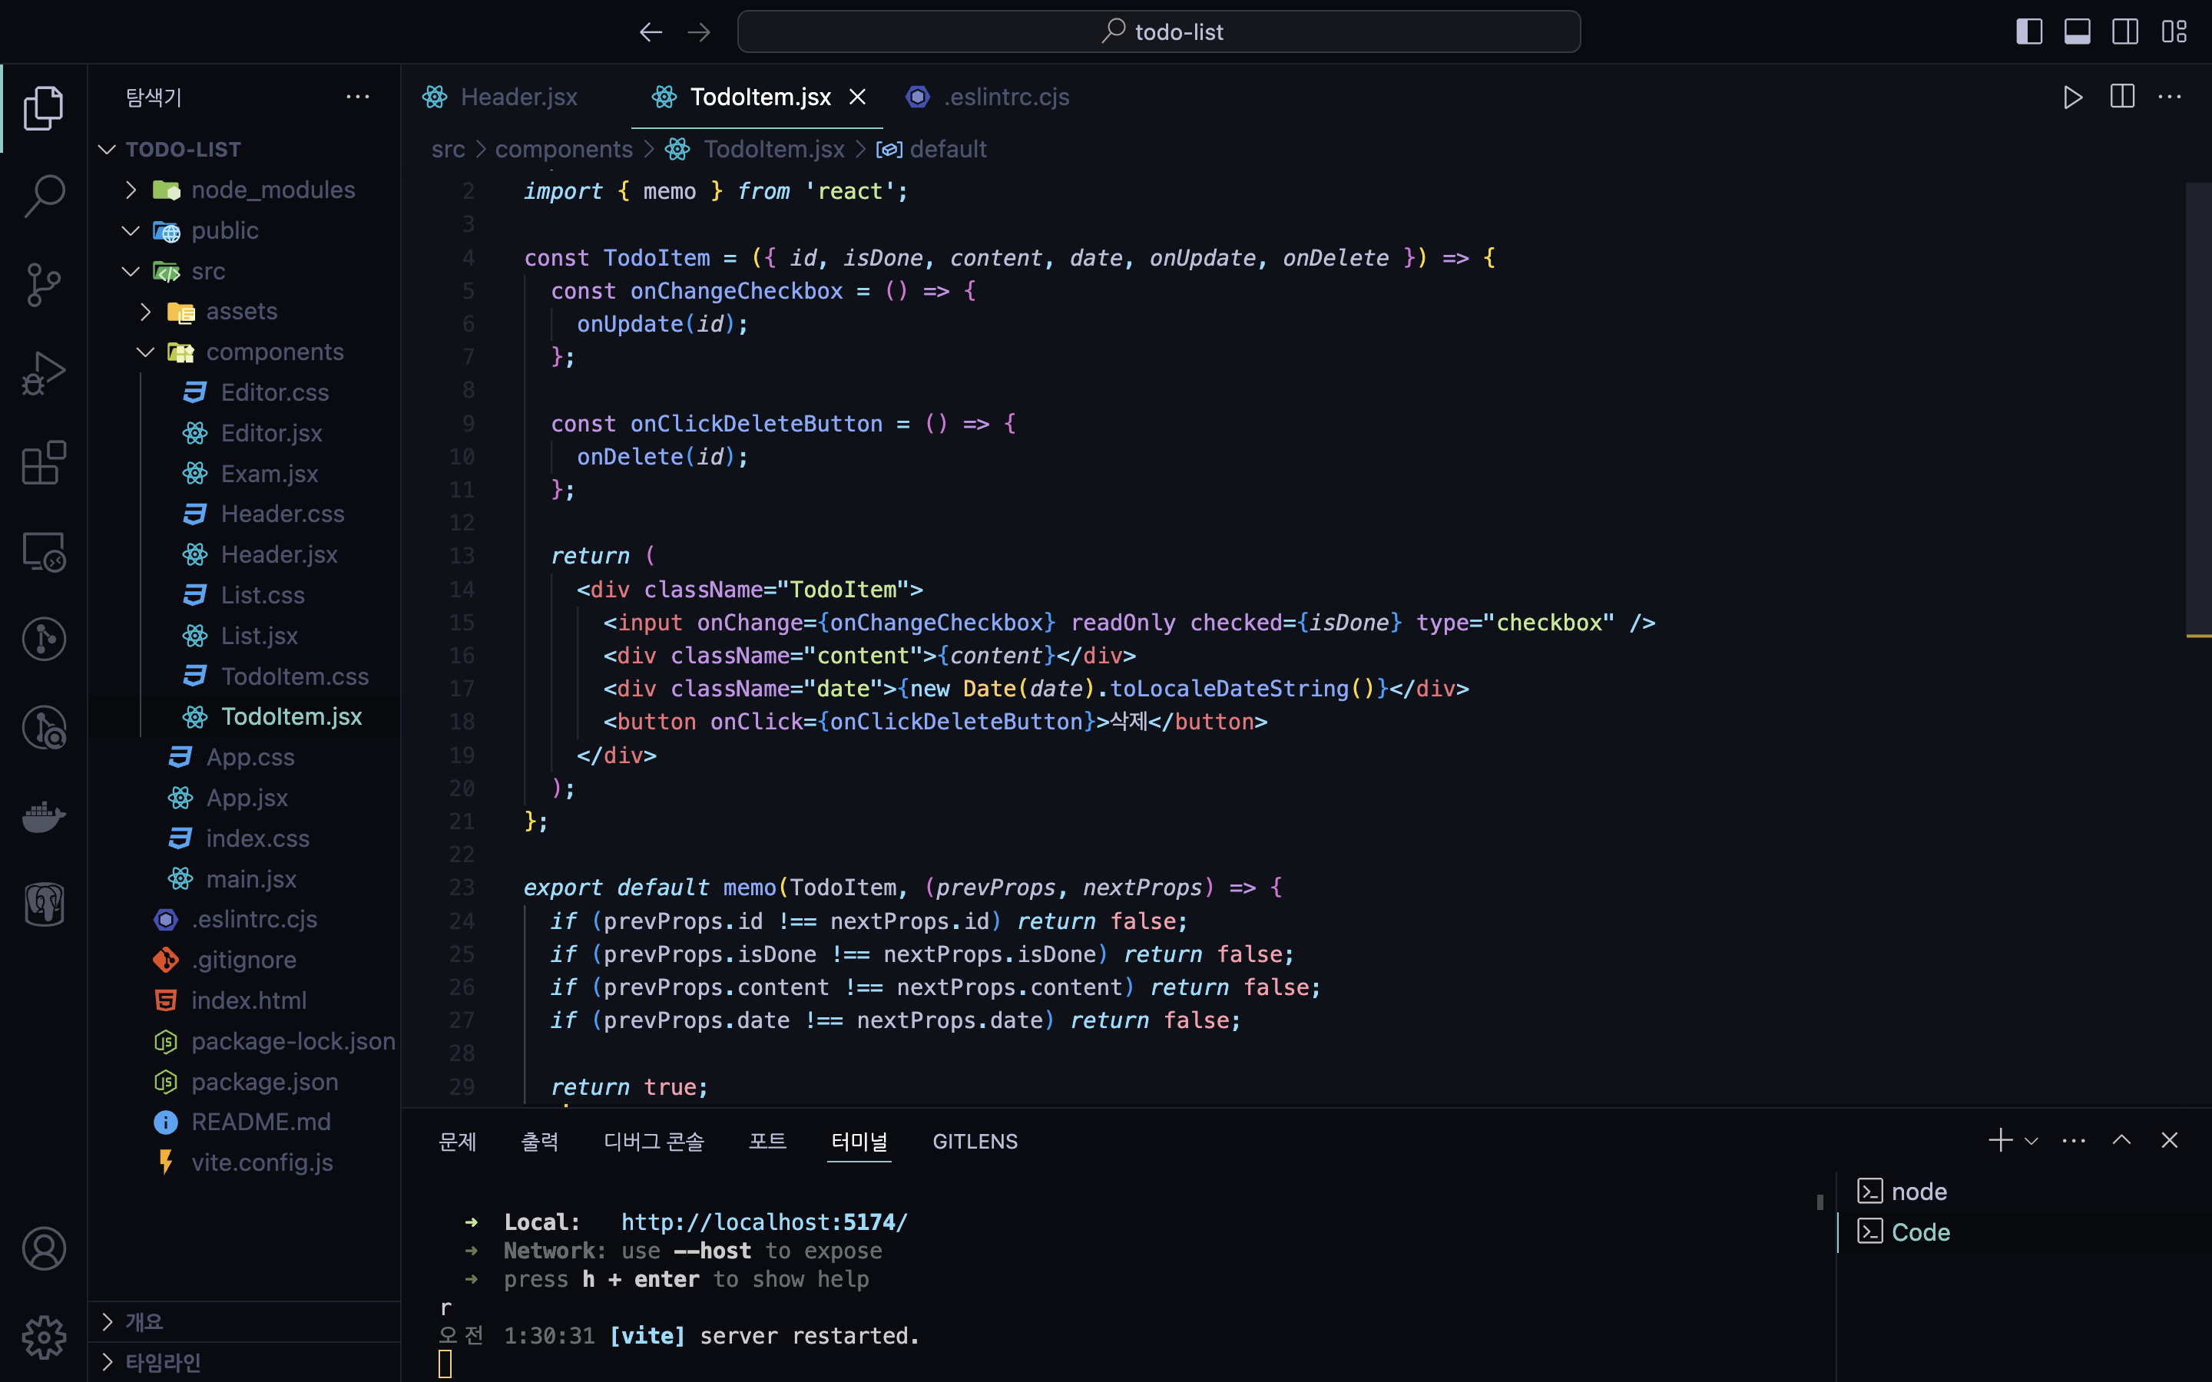Click the Run code play icon
The width and height of the screenshot is (2212, 1382).
coord(2072,97)
